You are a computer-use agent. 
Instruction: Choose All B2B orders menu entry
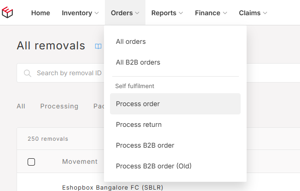coord(175,62)
